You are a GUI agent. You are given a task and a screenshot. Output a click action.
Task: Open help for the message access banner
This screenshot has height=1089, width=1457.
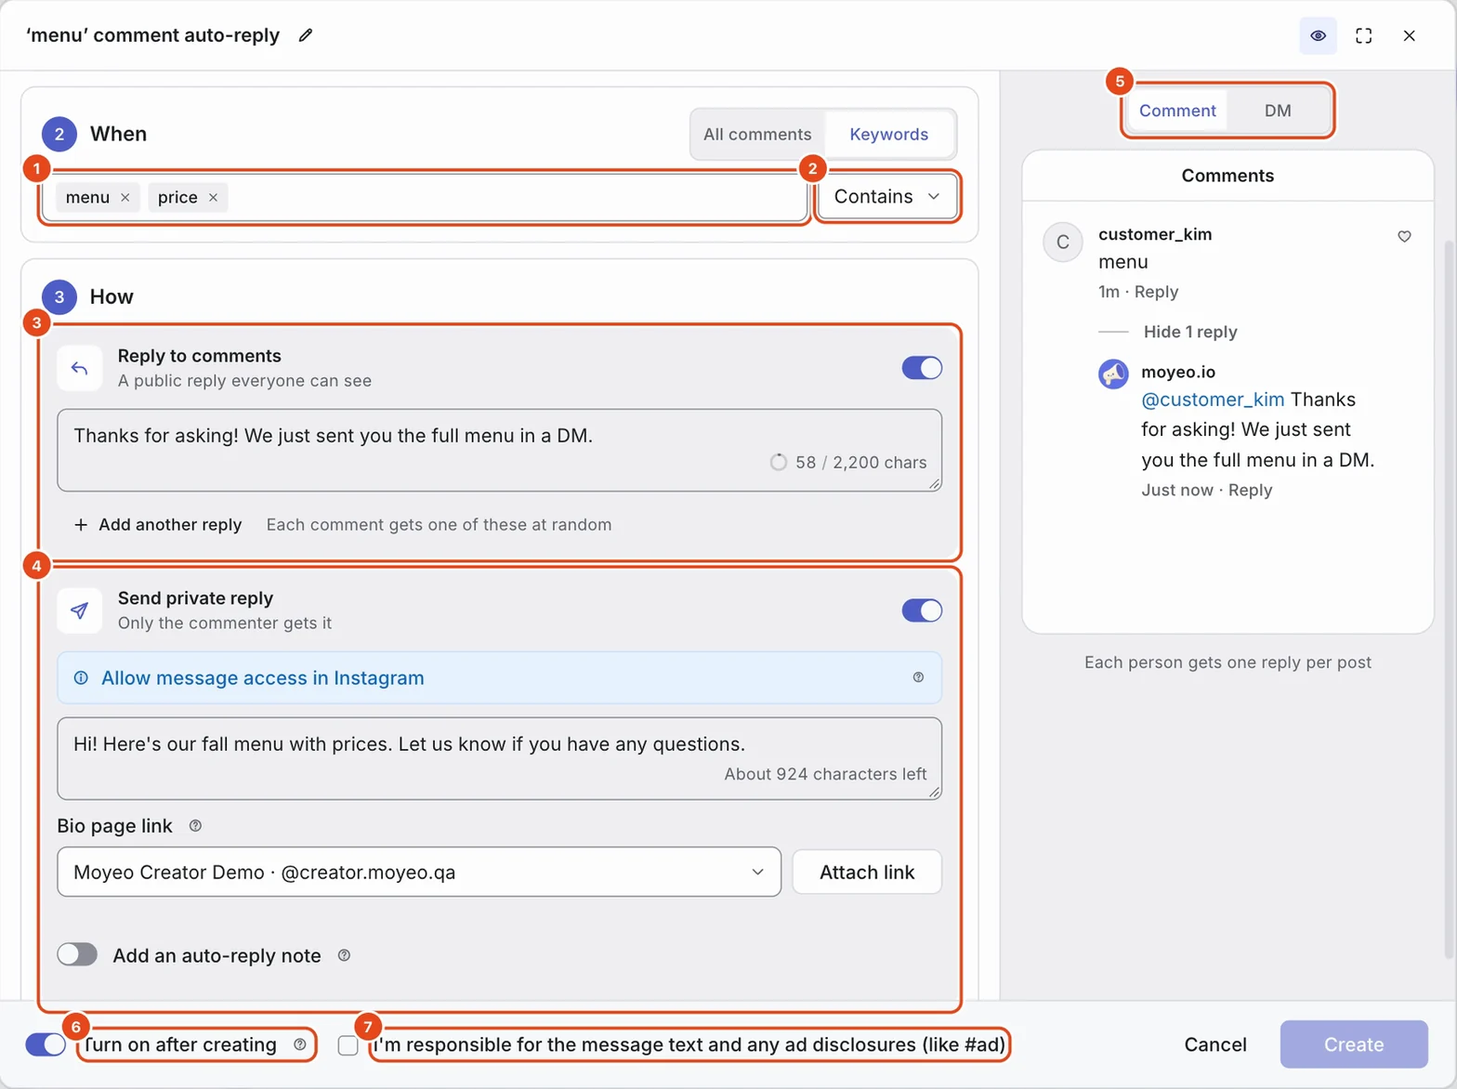click(x=918, y=677)
